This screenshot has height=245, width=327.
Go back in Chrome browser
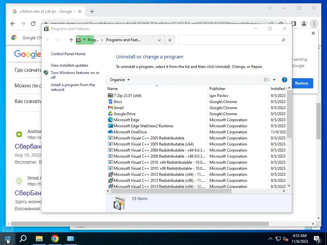pos(13,24)
